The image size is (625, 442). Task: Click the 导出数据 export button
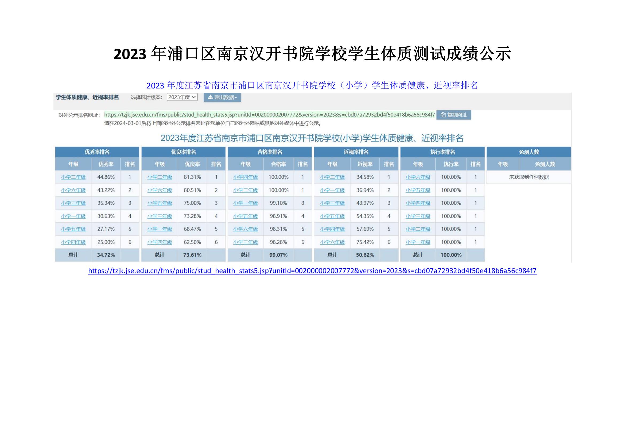[222, 98]
